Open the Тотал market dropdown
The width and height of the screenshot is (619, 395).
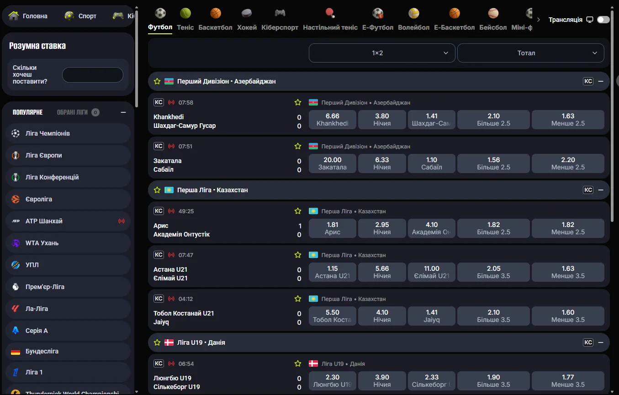tap(531, 53)
